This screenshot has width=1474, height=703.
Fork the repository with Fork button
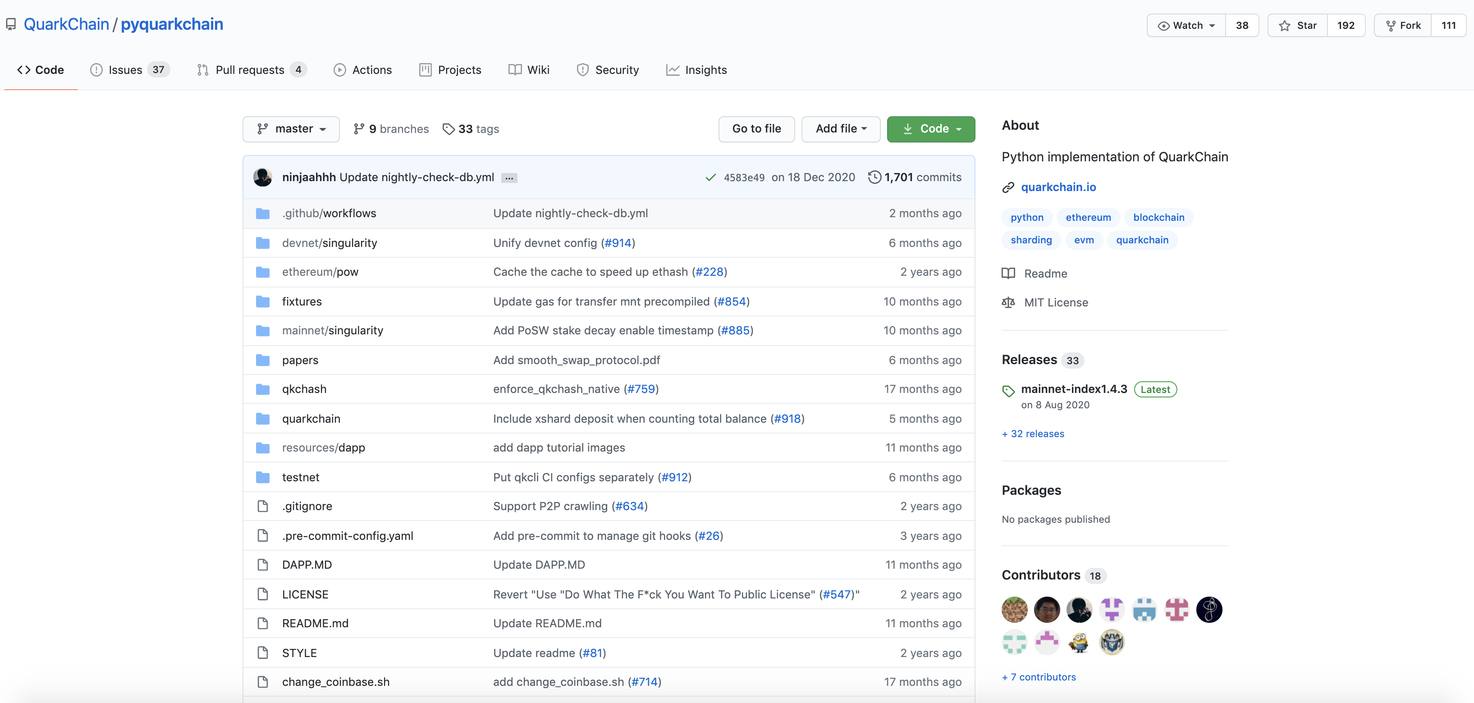[x=1403, y=26]
